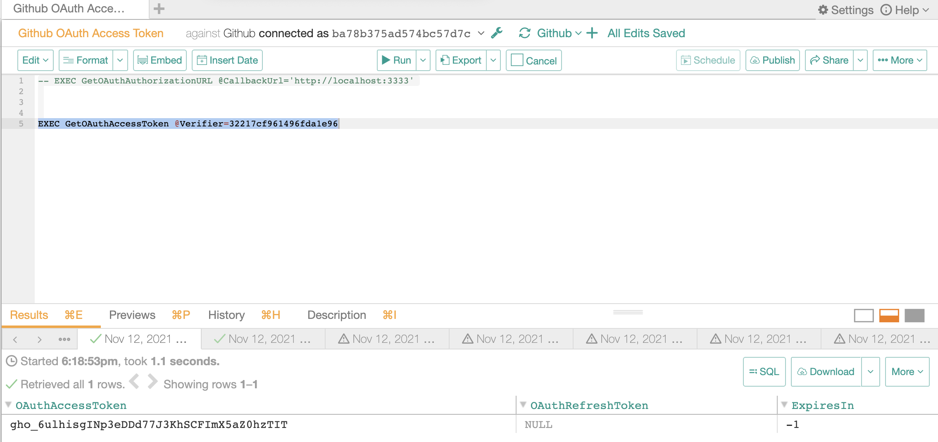Format the query
The height and width of the screenshot is (442, 938).
click(86, 60)
